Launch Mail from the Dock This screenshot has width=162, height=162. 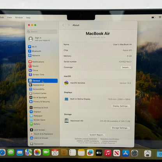(20, 152)
